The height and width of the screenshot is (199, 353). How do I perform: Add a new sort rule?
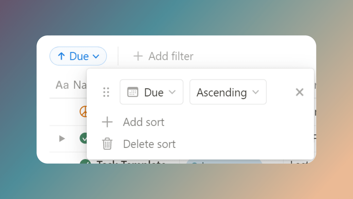(143, 122)
